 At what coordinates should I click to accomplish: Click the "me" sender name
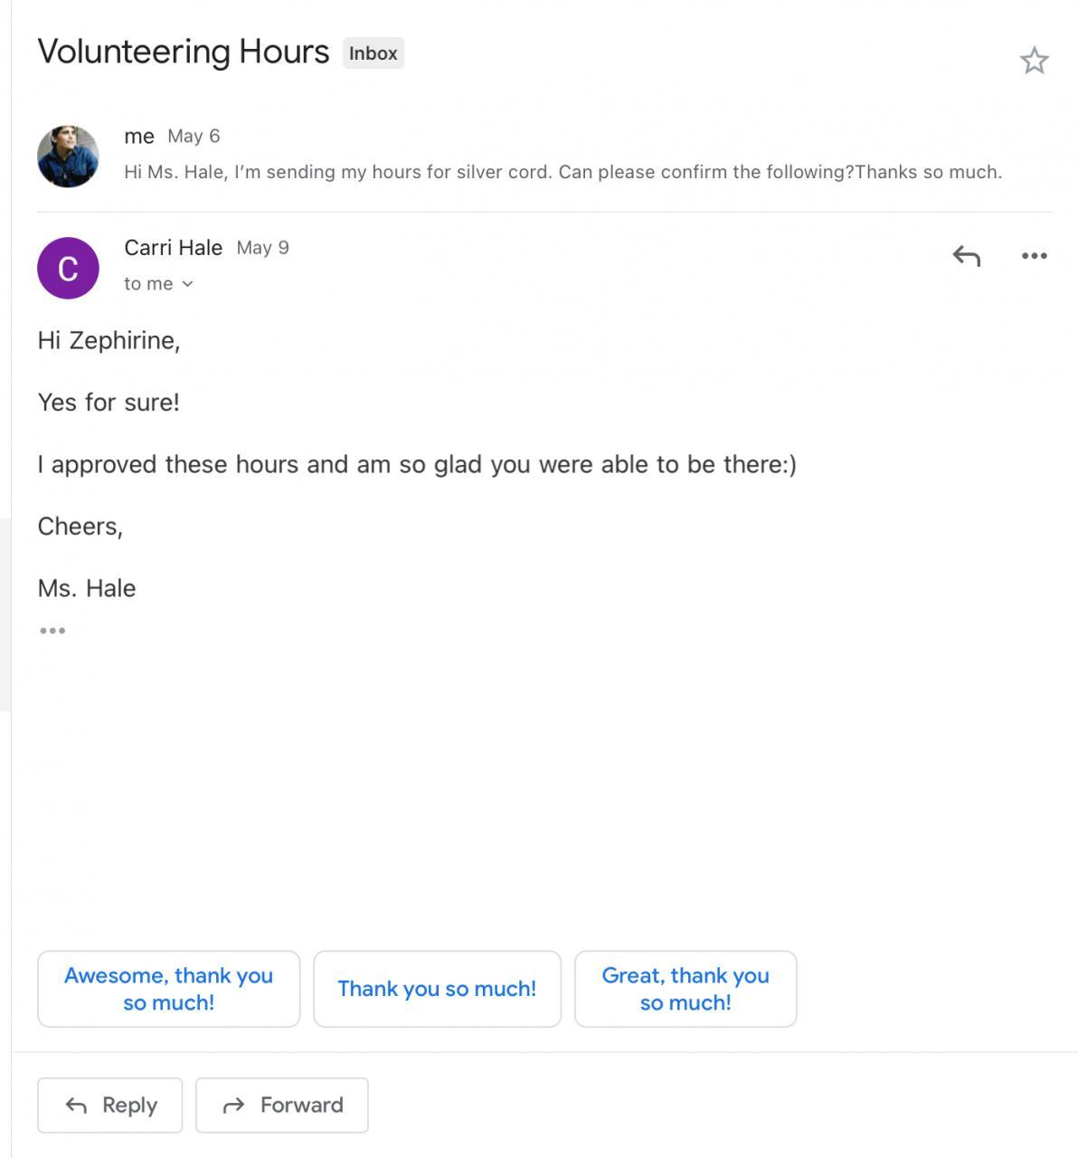[139, 137]
